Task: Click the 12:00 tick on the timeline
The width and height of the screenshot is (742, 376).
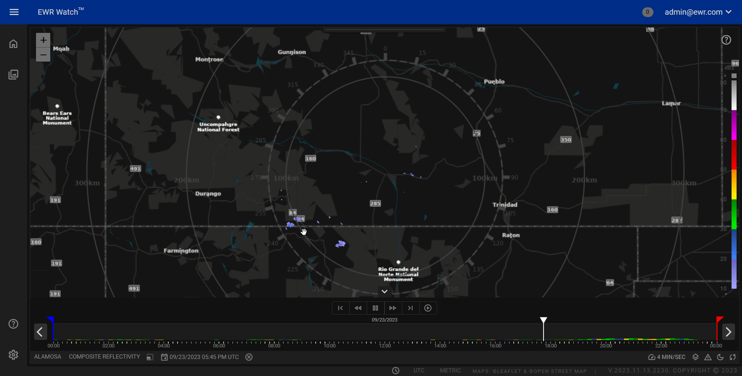Action: click(x=385, y=345)
